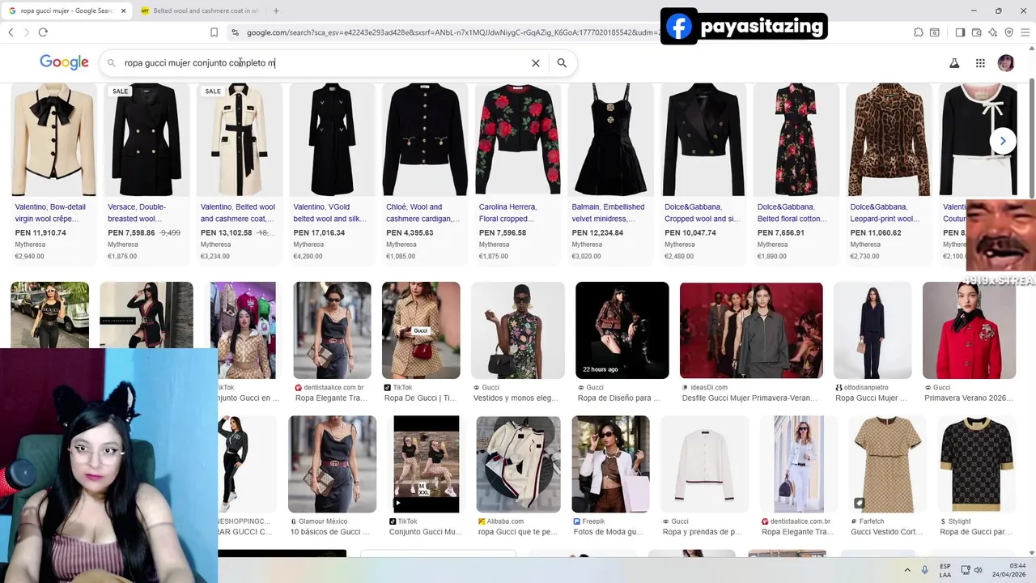The width and height of the screenshot is (1036, 583).
Task: Open the extensions puzzle icon
Action: click(x=919, y=32)
